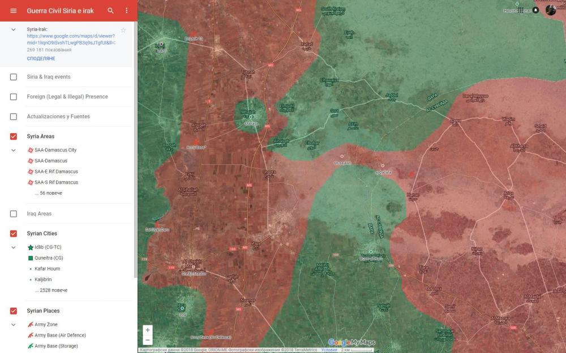Collapse the Syrian Cities layer list
The image size is (566, 353).
click(14, 247)
